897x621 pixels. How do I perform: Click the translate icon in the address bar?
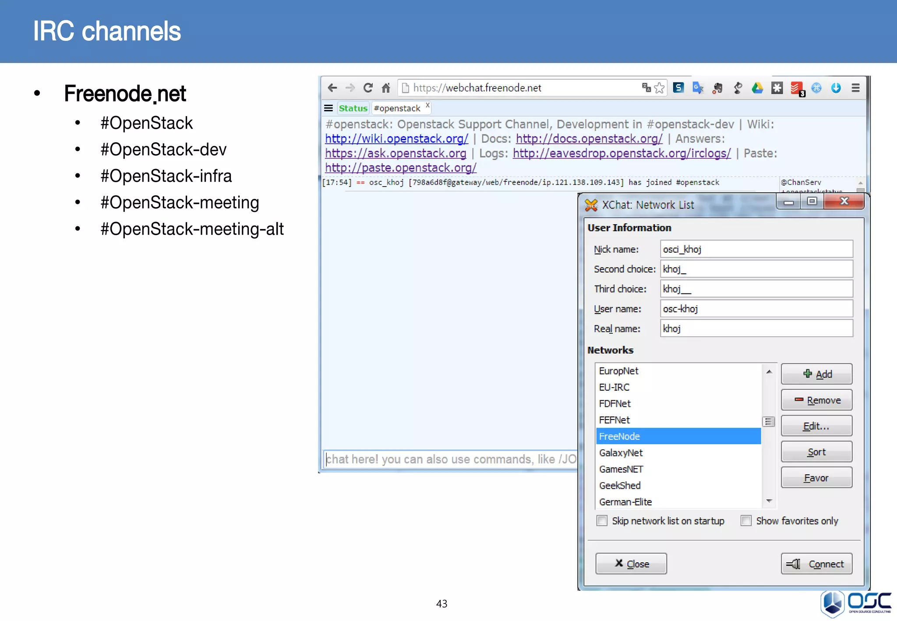coord(646,88)
